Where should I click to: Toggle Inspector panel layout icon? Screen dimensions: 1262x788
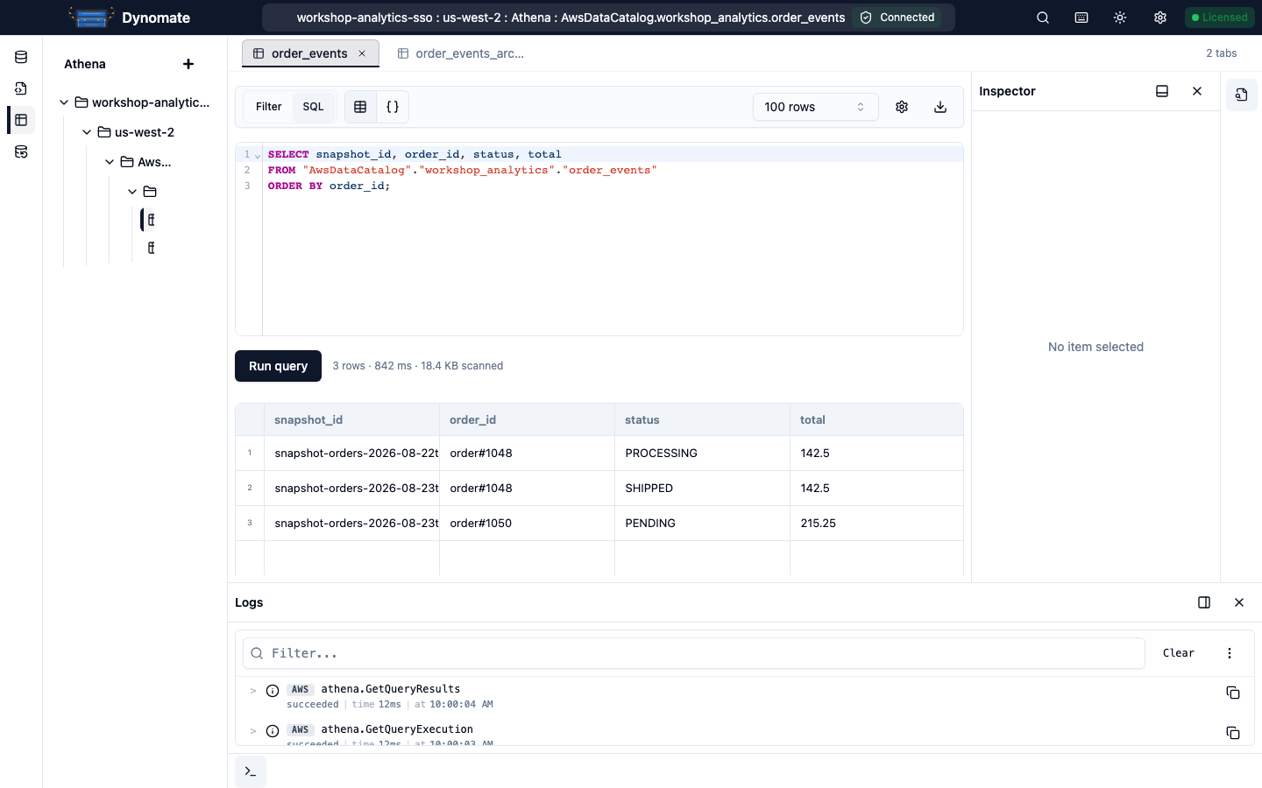point(1162,91)
